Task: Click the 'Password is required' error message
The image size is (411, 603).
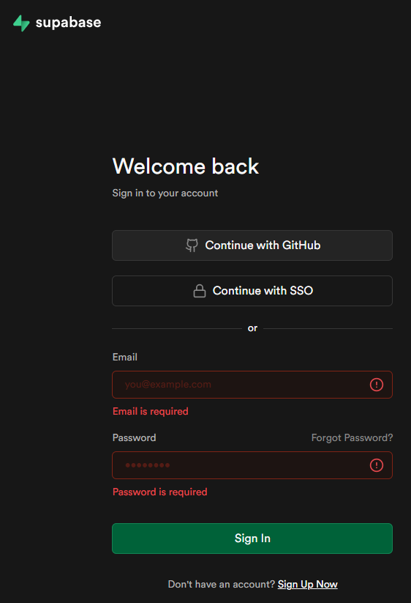Action: (159, 492)
